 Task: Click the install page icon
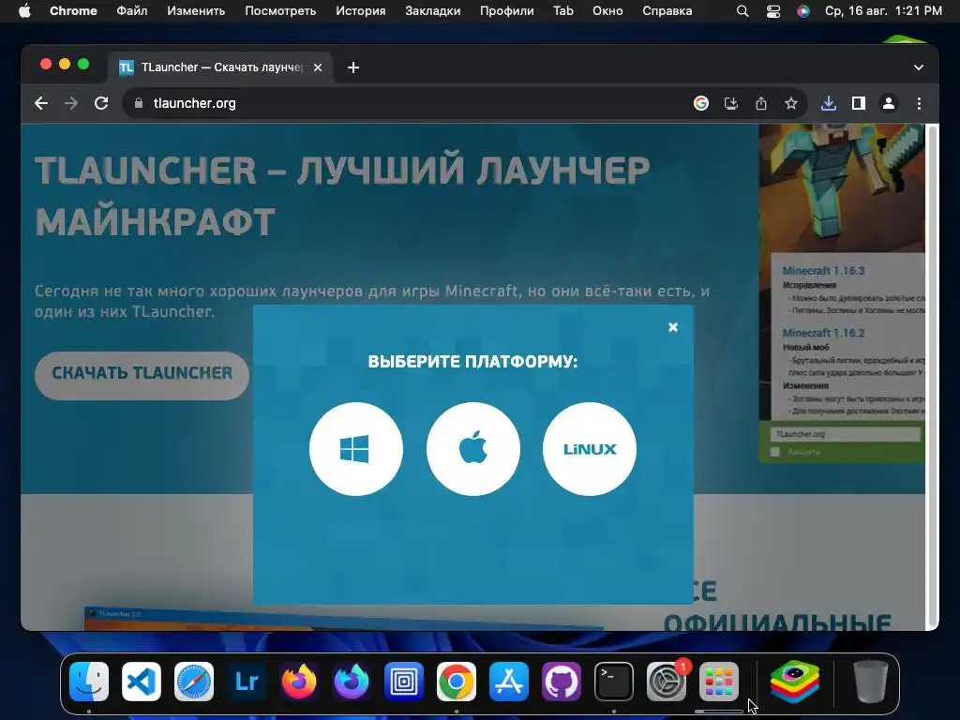731,103
